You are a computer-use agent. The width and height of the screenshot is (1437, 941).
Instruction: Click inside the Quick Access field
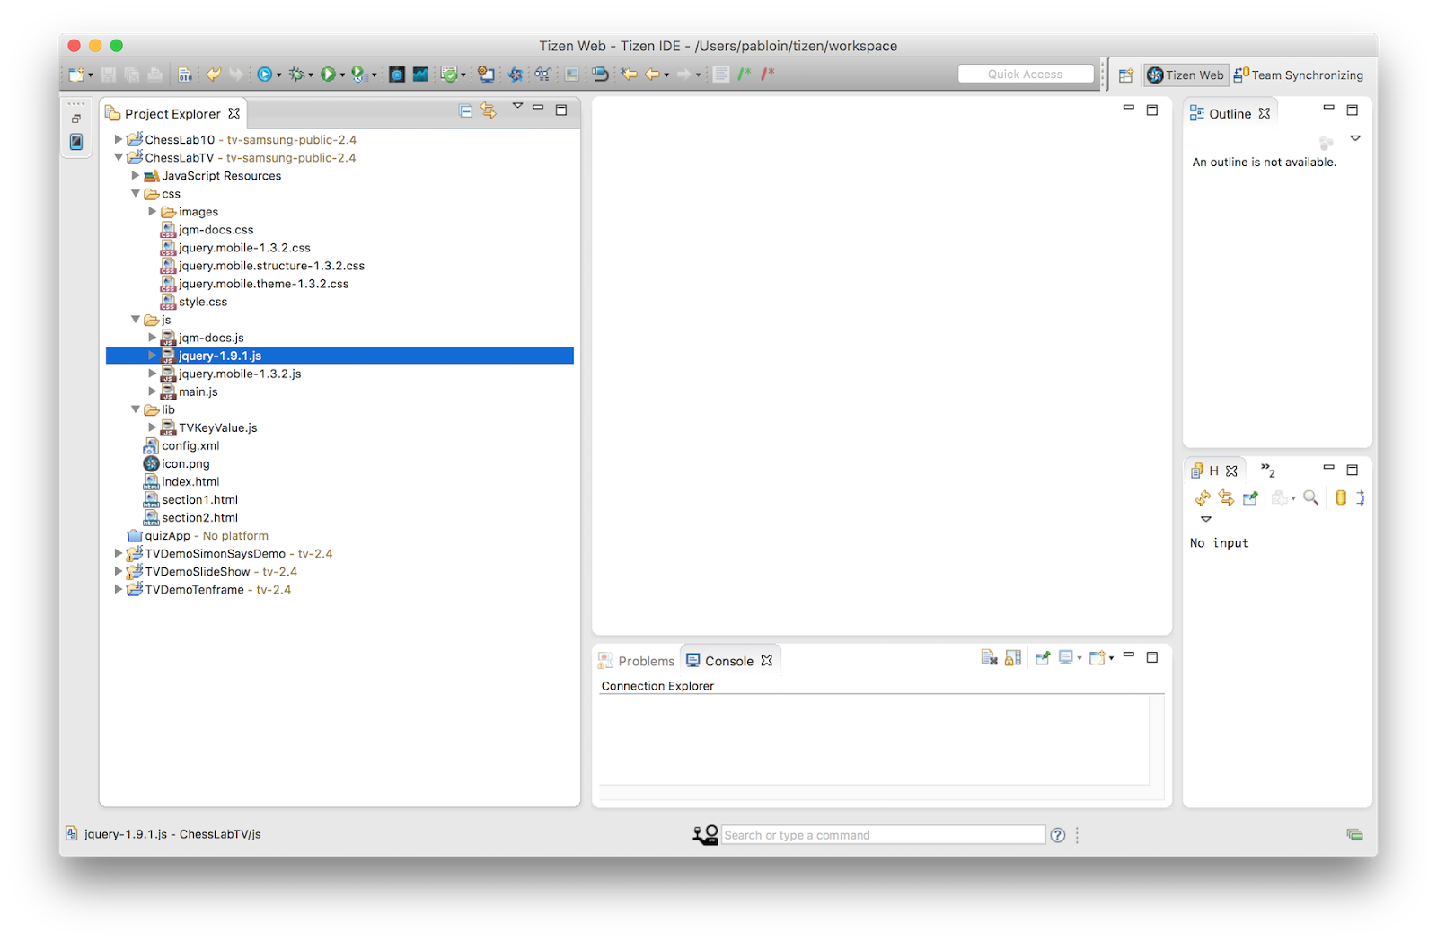coord(1026,74)
